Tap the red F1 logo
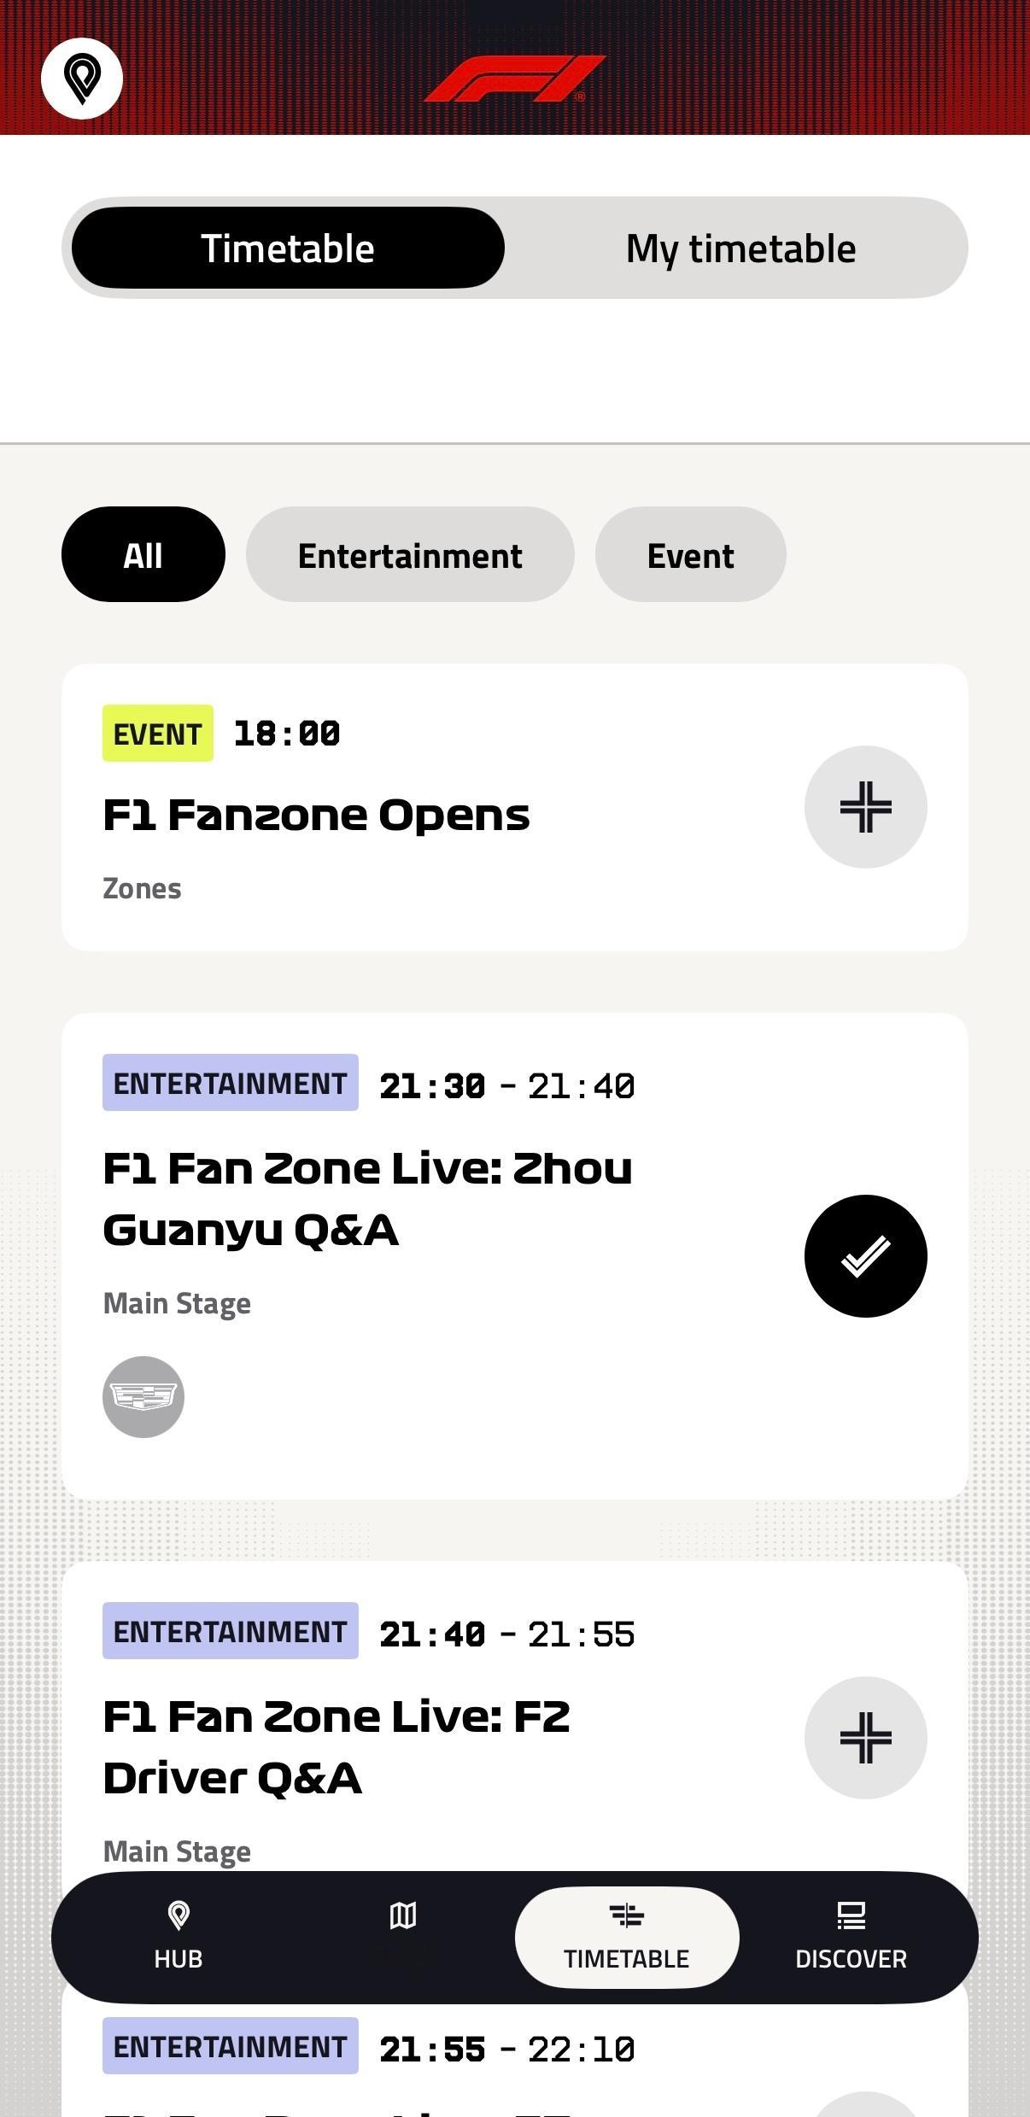This screenshot has width=1030, height=2117. coord(515,79)
